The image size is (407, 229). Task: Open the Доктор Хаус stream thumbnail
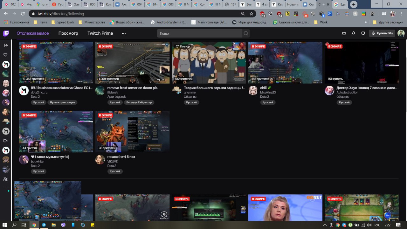click(x=362, y=63)
